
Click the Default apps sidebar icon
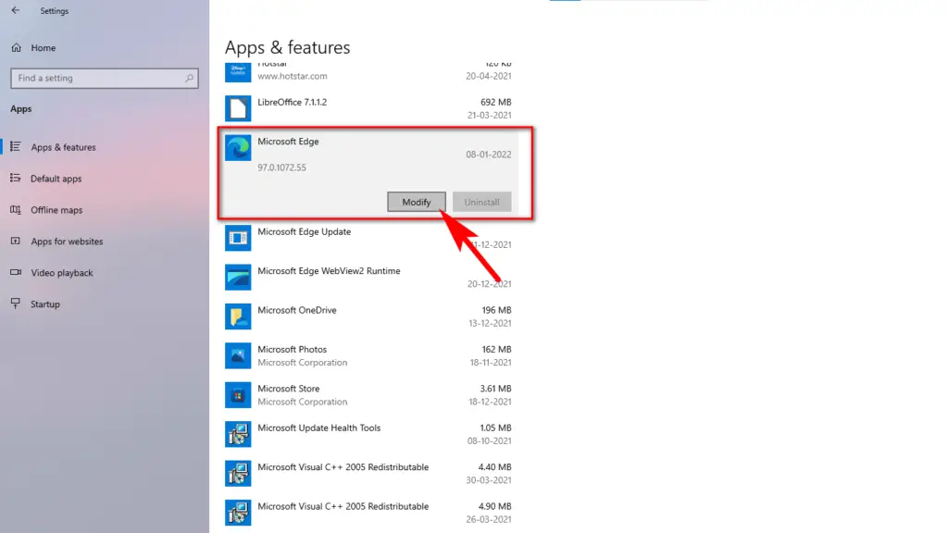coord(16,179)
